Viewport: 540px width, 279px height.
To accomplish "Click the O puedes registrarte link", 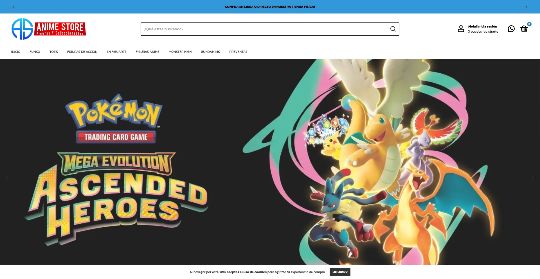I will click(x=483, y=31).
